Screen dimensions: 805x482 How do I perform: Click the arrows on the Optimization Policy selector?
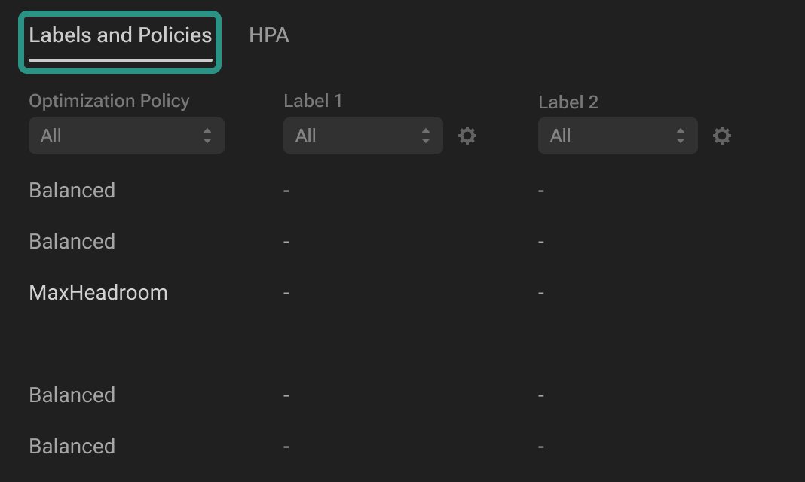point(207,136)
